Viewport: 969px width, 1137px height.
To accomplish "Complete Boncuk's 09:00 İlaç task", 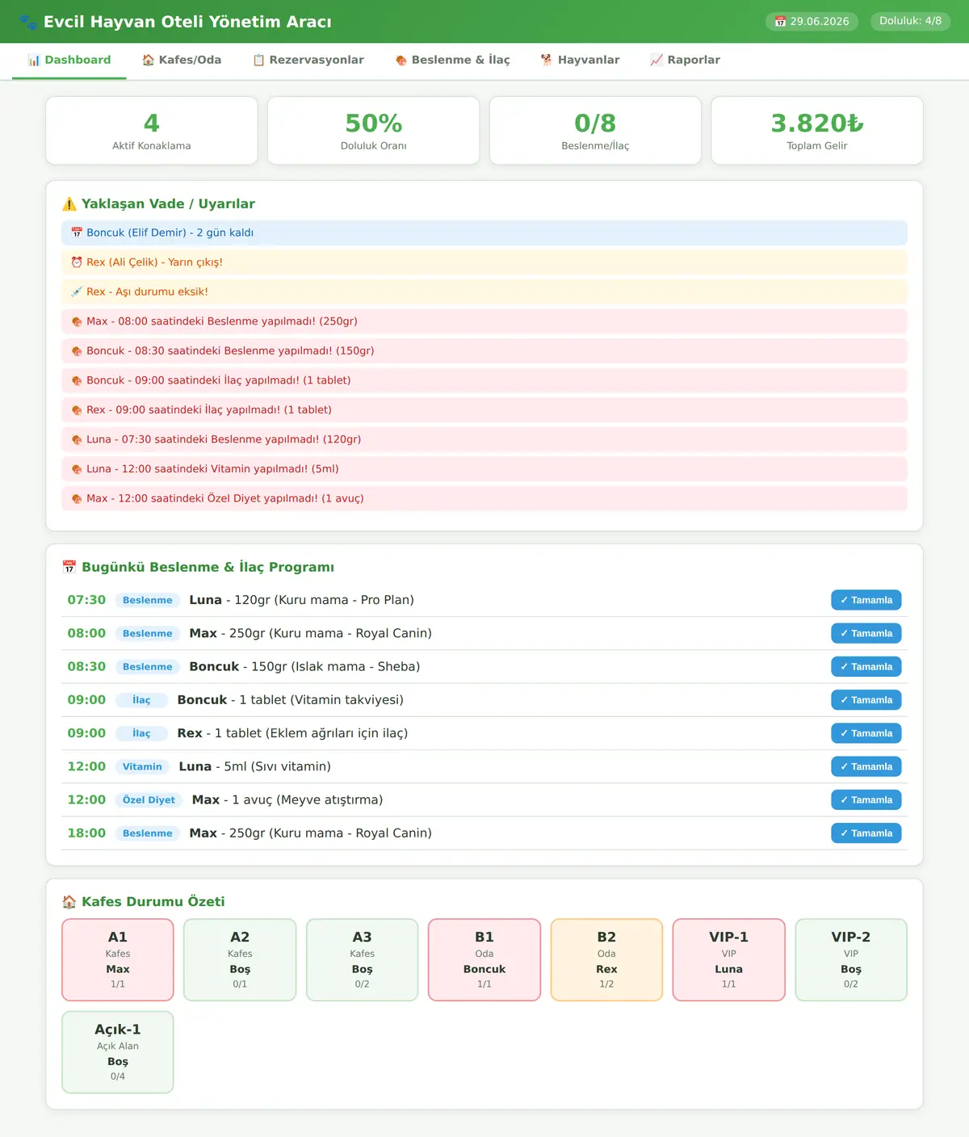I will 866,700.
